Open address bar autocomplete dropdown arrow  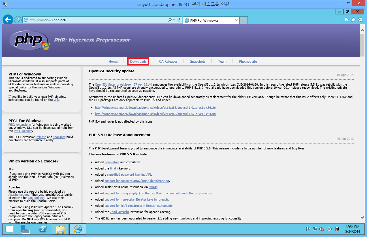pyautogui.click(x=174, y=20)
